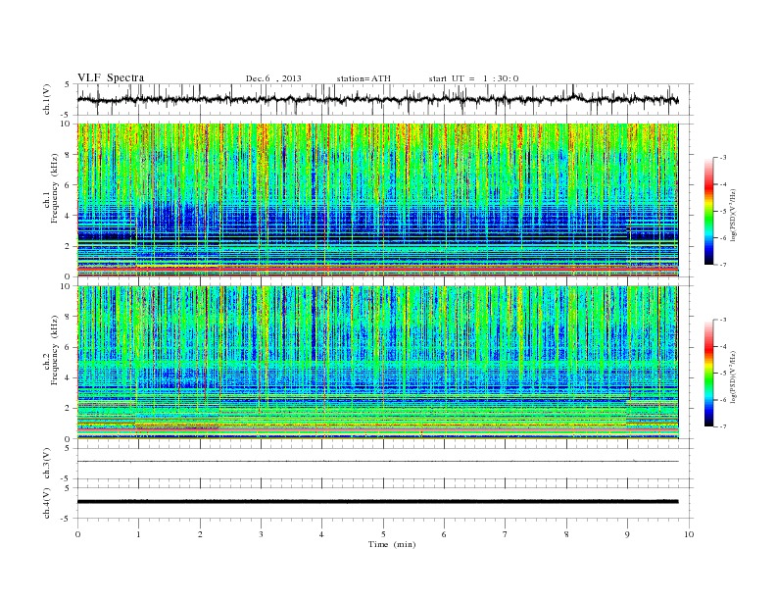Click the time axis tick label '0'
The height and width of the screenshot is (600, 776).
(77, 534)
